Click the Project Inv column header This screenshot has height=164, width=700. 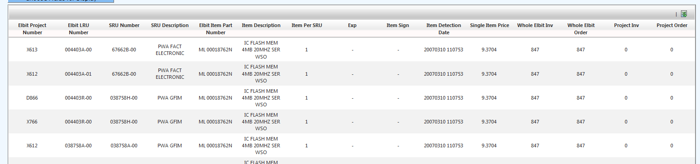[x=626, y=26]
